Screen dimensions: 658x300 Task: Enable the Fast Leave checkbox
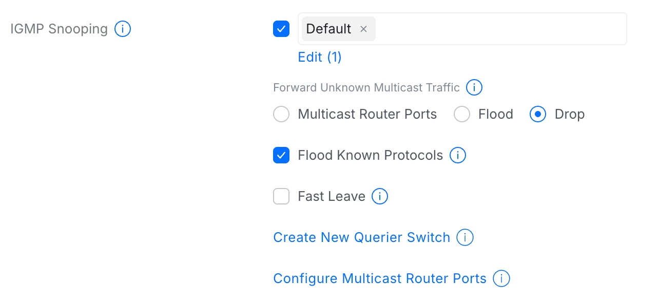[281, 196]
